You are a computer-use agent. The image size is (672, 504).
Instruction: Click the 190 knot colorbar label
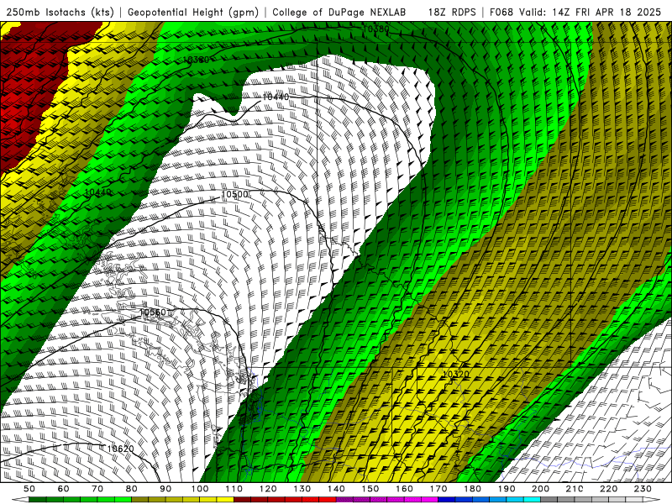click(x=507, y=489)
